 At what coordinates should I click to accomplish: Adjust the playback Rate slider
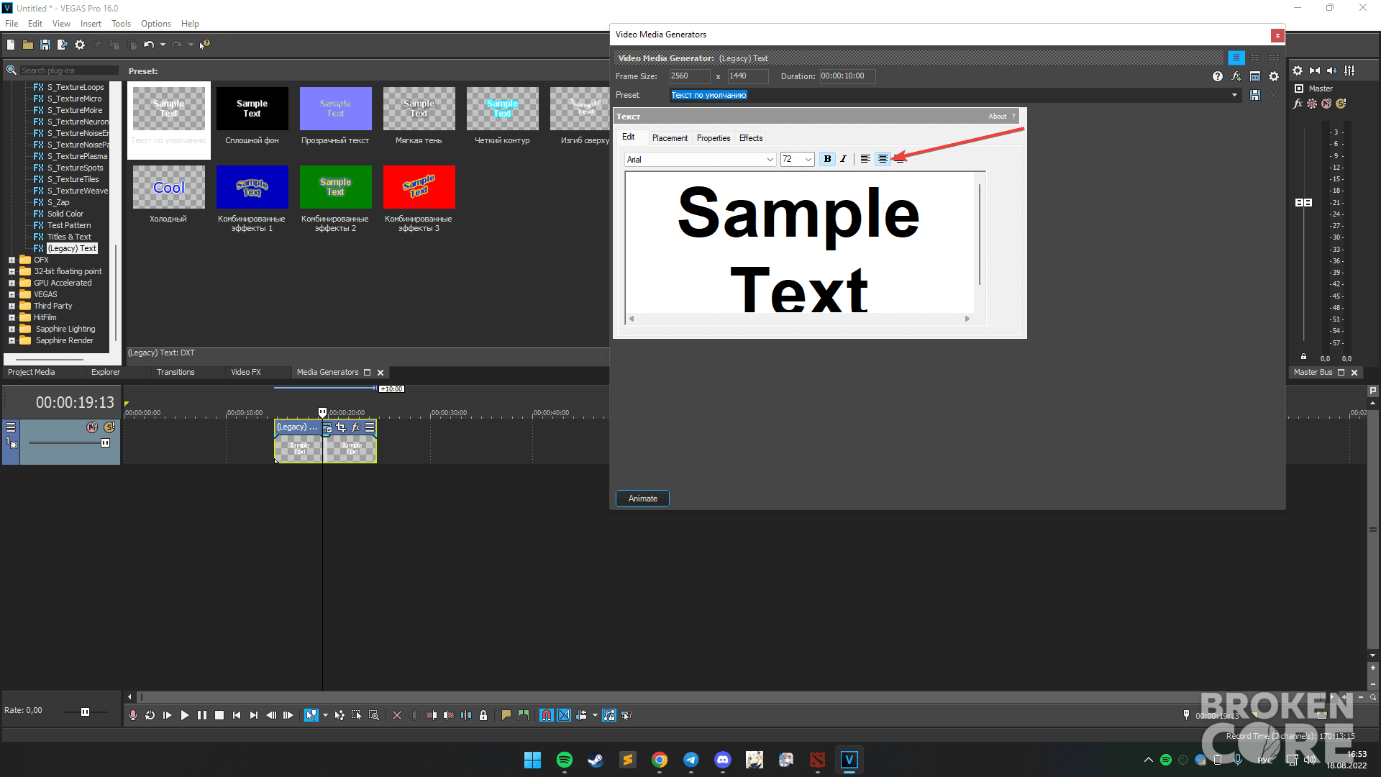click(85, 712)
